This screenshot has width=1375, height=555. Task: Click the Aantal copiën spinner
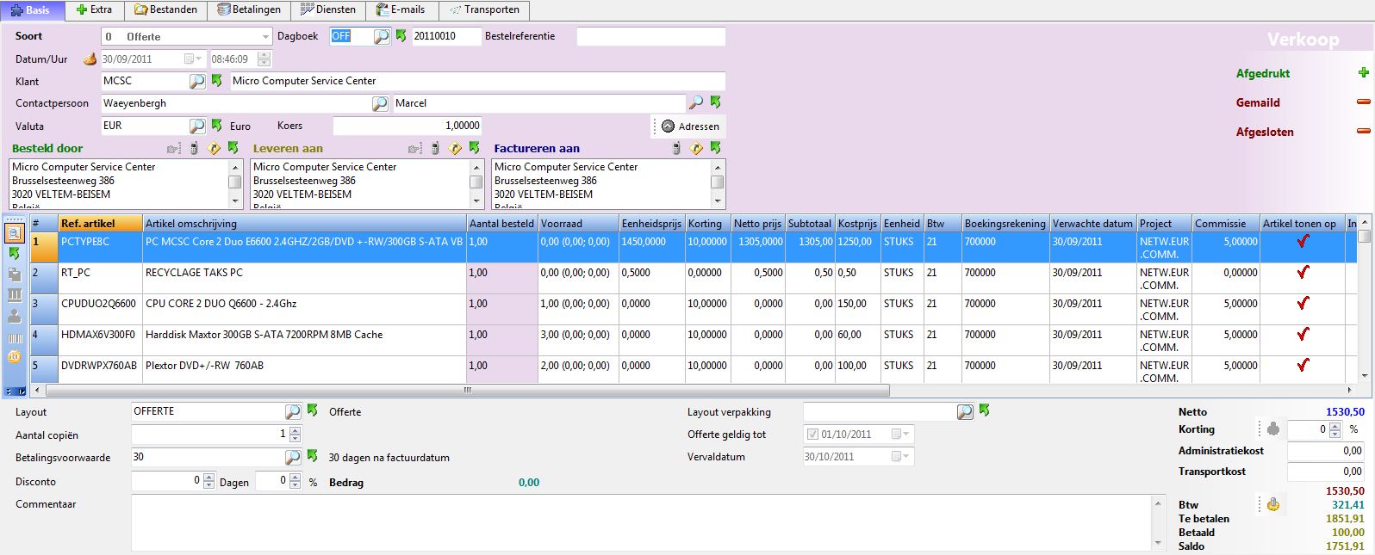click(295, 435)
